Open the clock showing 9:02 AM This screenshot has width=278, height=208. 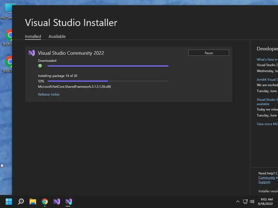coord(266,201)
